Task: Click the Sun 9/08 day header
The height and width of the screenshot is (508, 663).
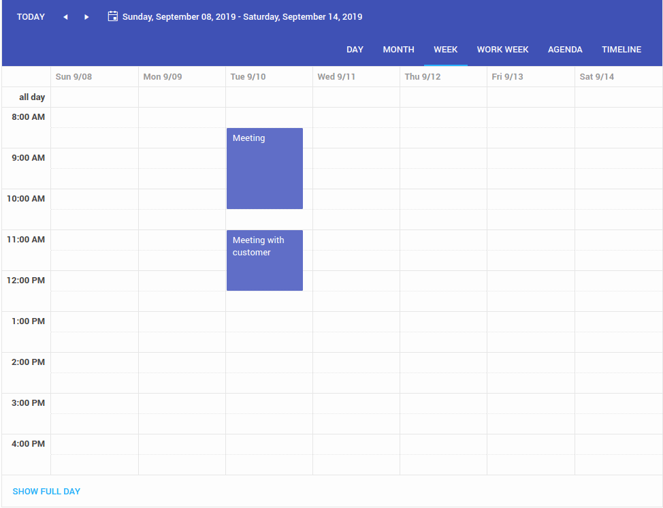Action: [95, 76]
